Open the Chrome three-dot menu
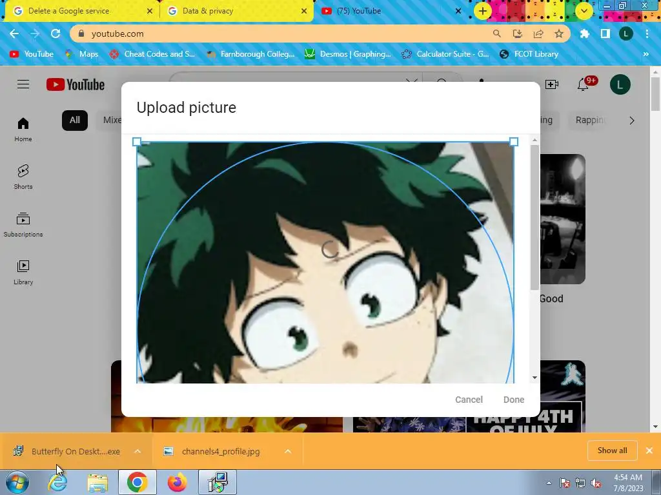Viewport: 661px width, 495px height. pos(647,34)
